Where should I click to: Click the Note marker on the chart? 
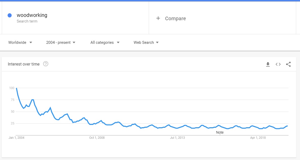[220, 132]
